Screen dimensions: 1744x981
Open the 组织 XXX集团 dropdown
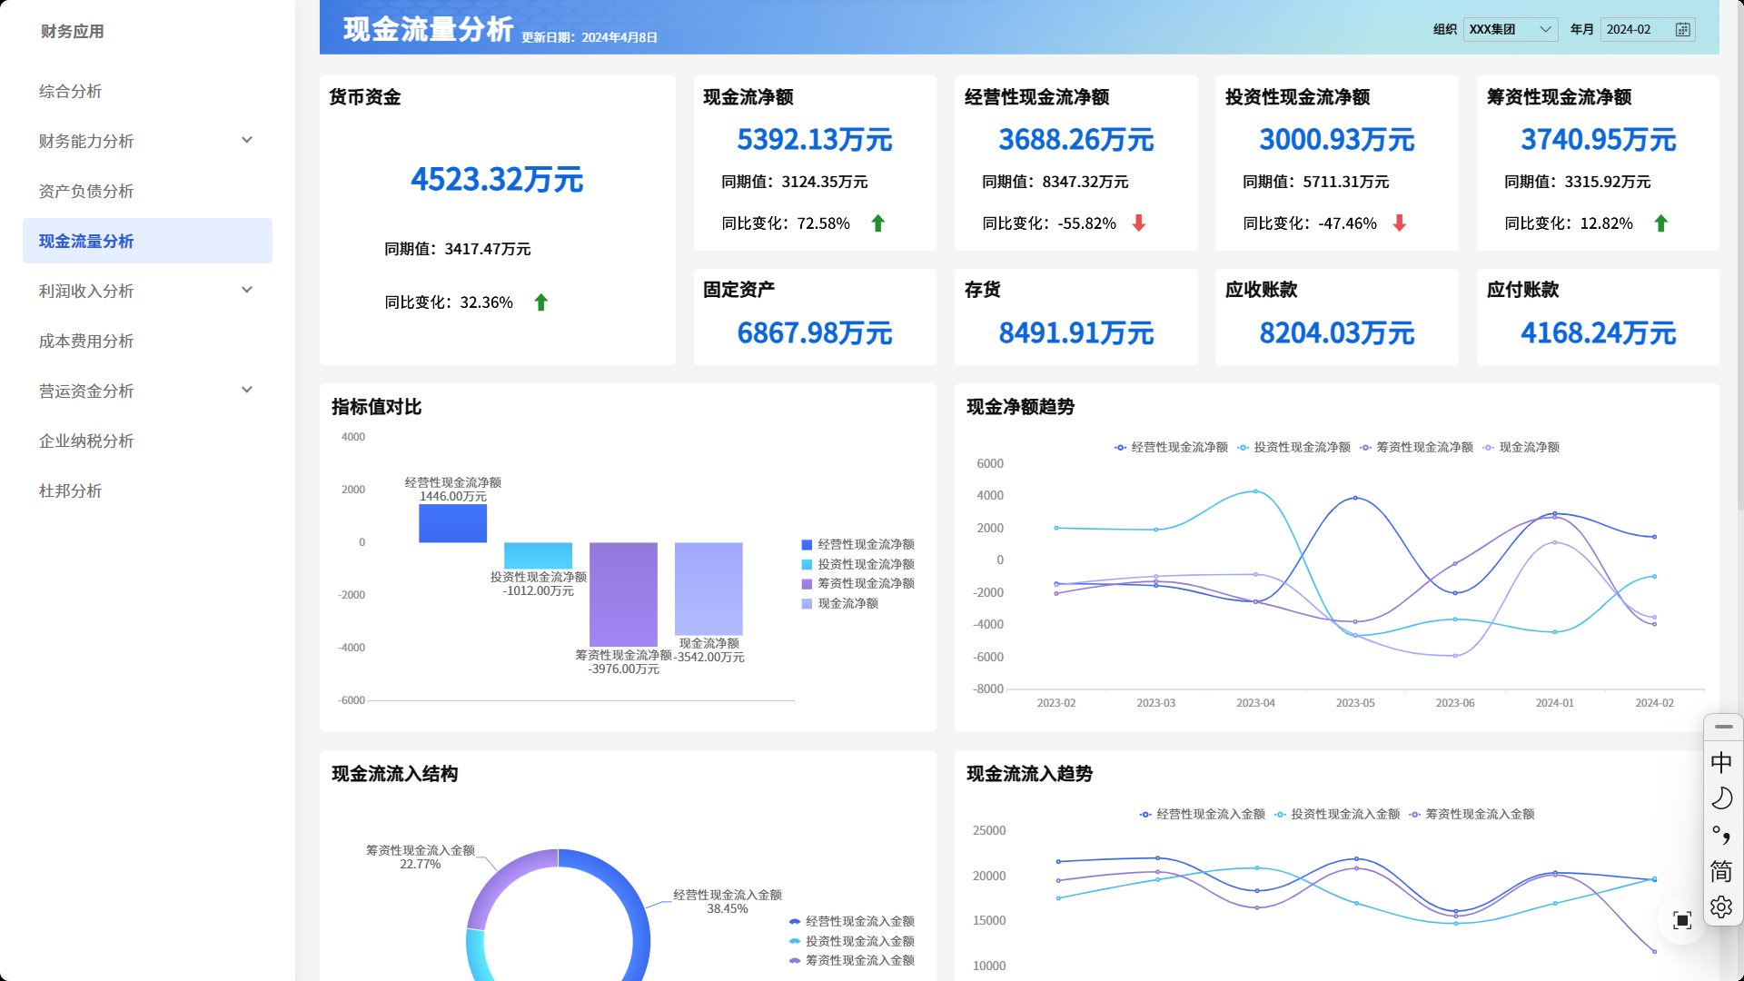[x=1510, y=30]
